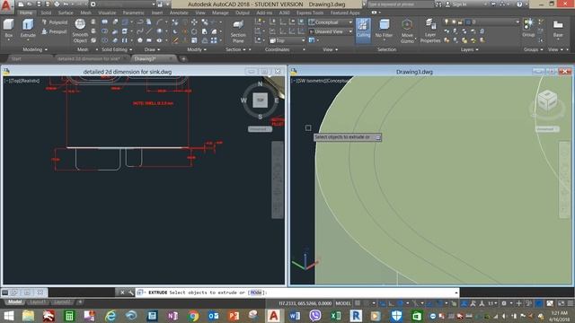Open the Conceptual visual style dropdown
This screenshot has width=575, height=323.
tap(331, 22)
